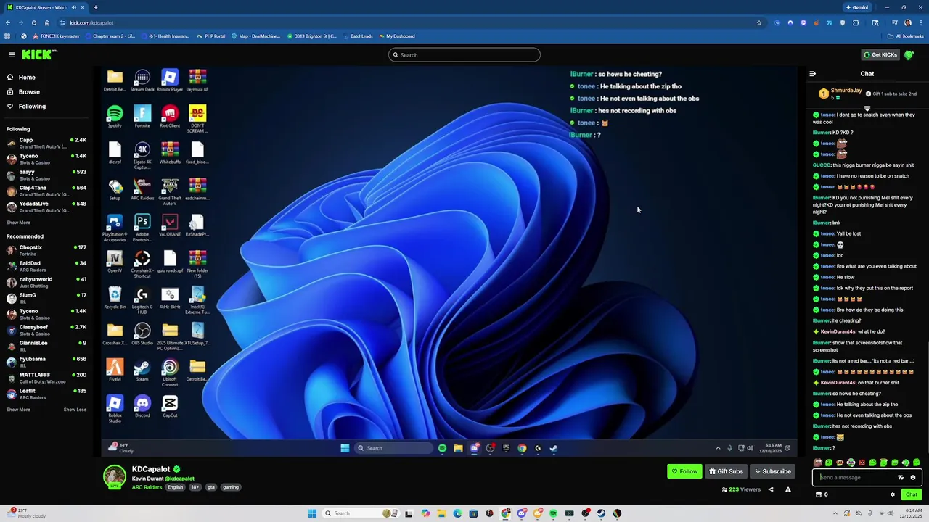
Task: Click the Gift Subs button
Action: pos(726,471)
